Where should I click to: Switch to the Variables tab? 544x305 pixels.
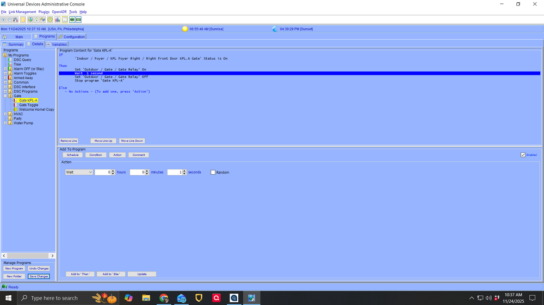coord(57,45)
